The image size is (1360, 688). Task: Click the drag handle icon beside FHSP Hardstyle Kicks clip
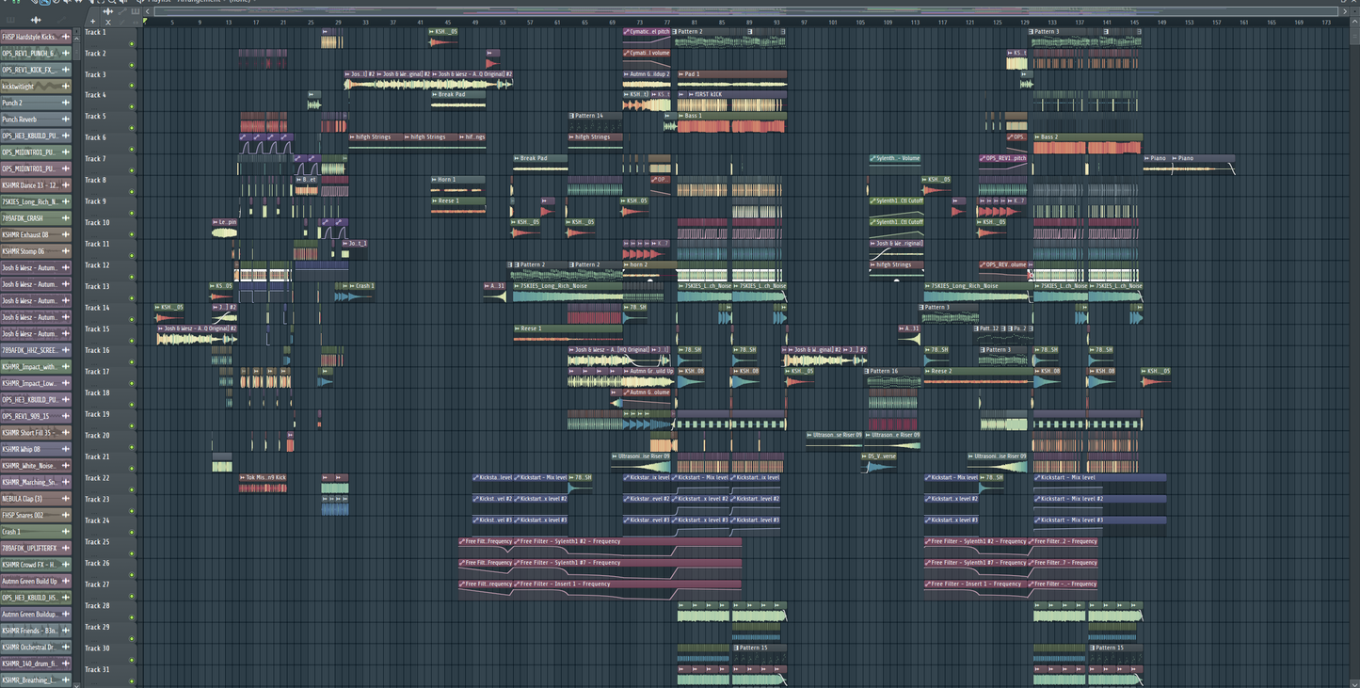coord(66,37)
